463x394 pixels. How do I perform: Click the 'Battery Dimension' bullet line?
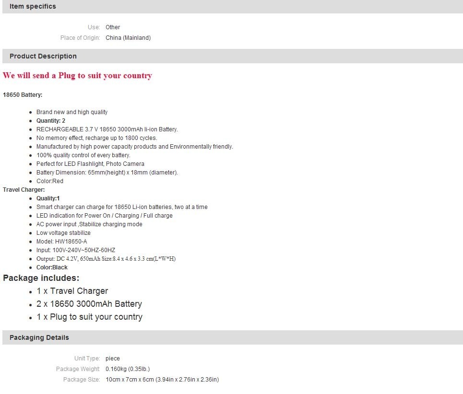click(x=107, y=173)
